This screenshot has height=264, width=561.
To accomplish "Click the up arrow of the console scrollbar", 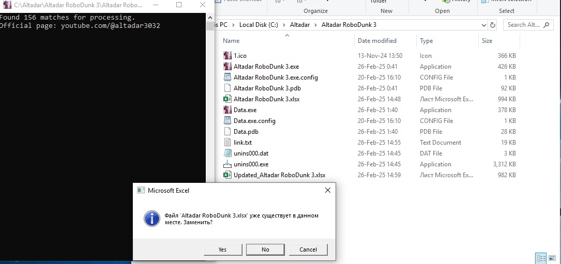I will point(210,18).
